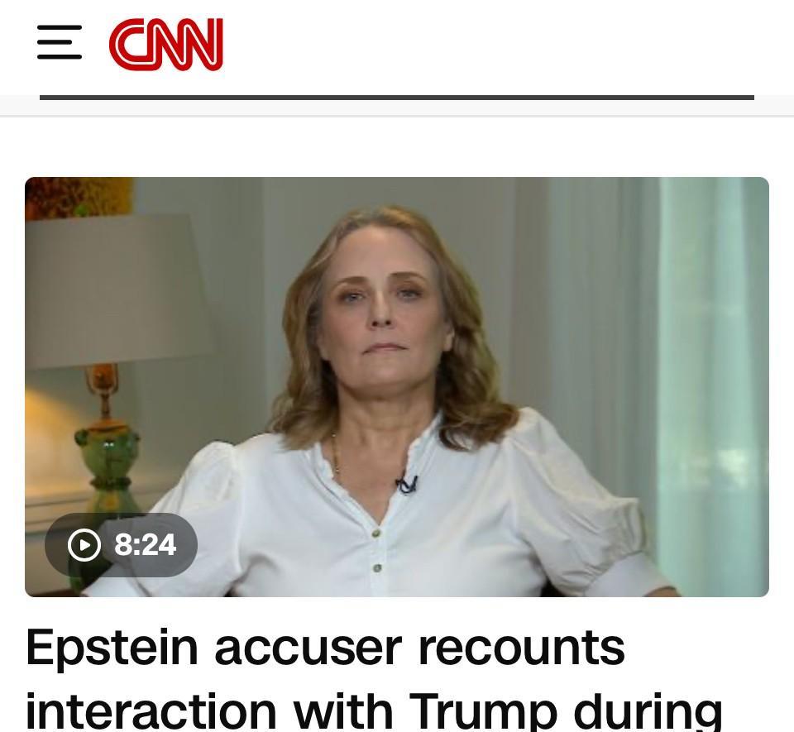Click the word "recounts" in headline
794x732 pixels.
(x=522, y=649)
